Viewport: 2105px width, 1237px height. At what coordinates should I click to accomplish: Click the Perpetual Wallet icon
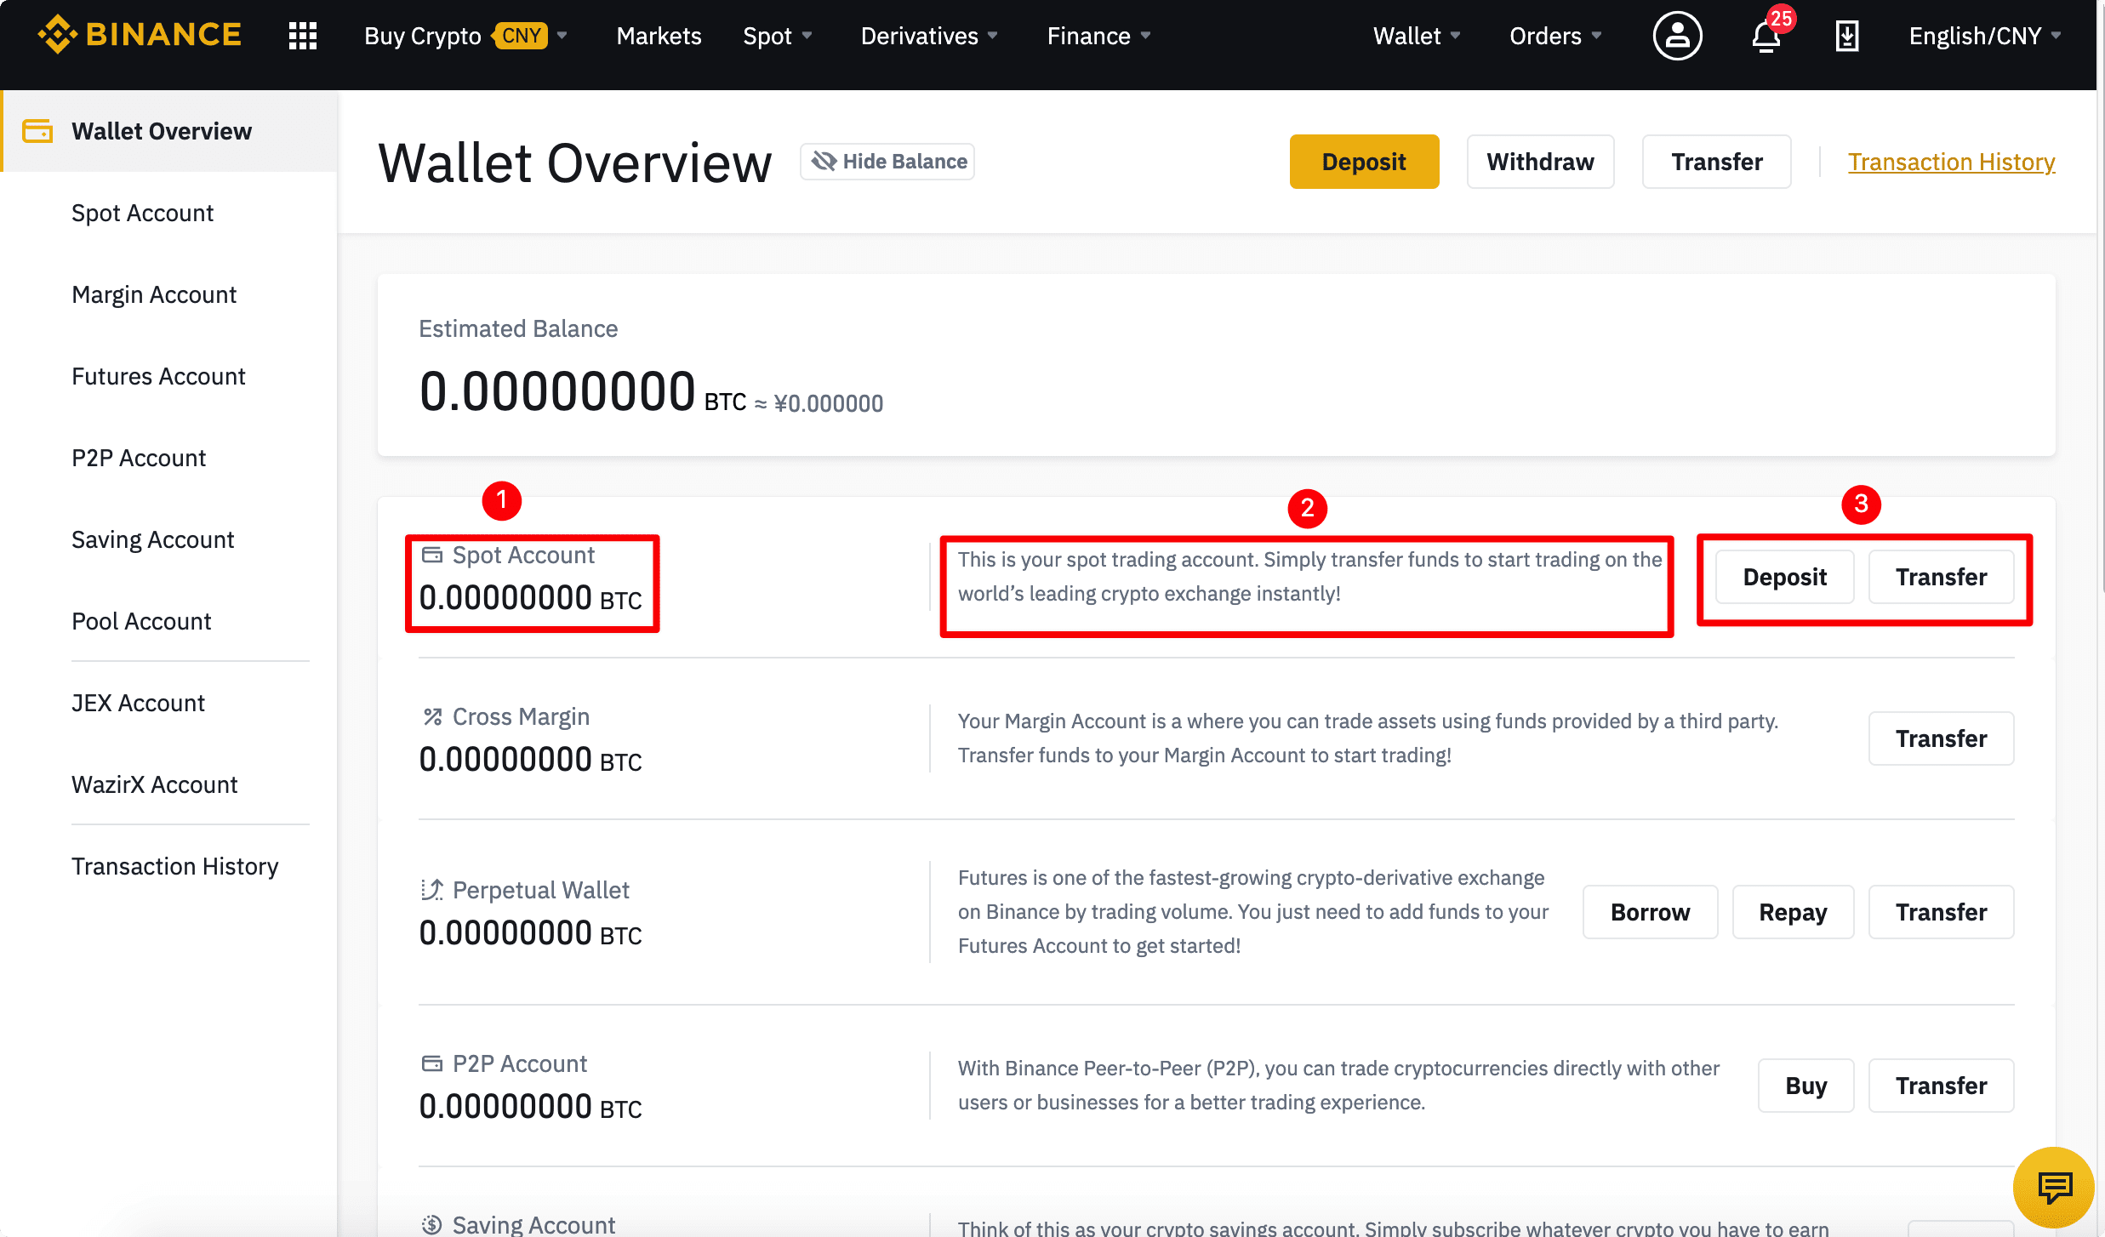point(432,890)
